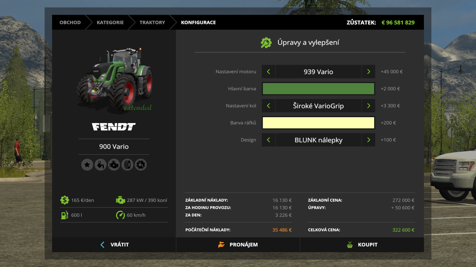476x267 pixels.
Task: Click the Fendt tractor preview image
Action: tap(115, 80)
